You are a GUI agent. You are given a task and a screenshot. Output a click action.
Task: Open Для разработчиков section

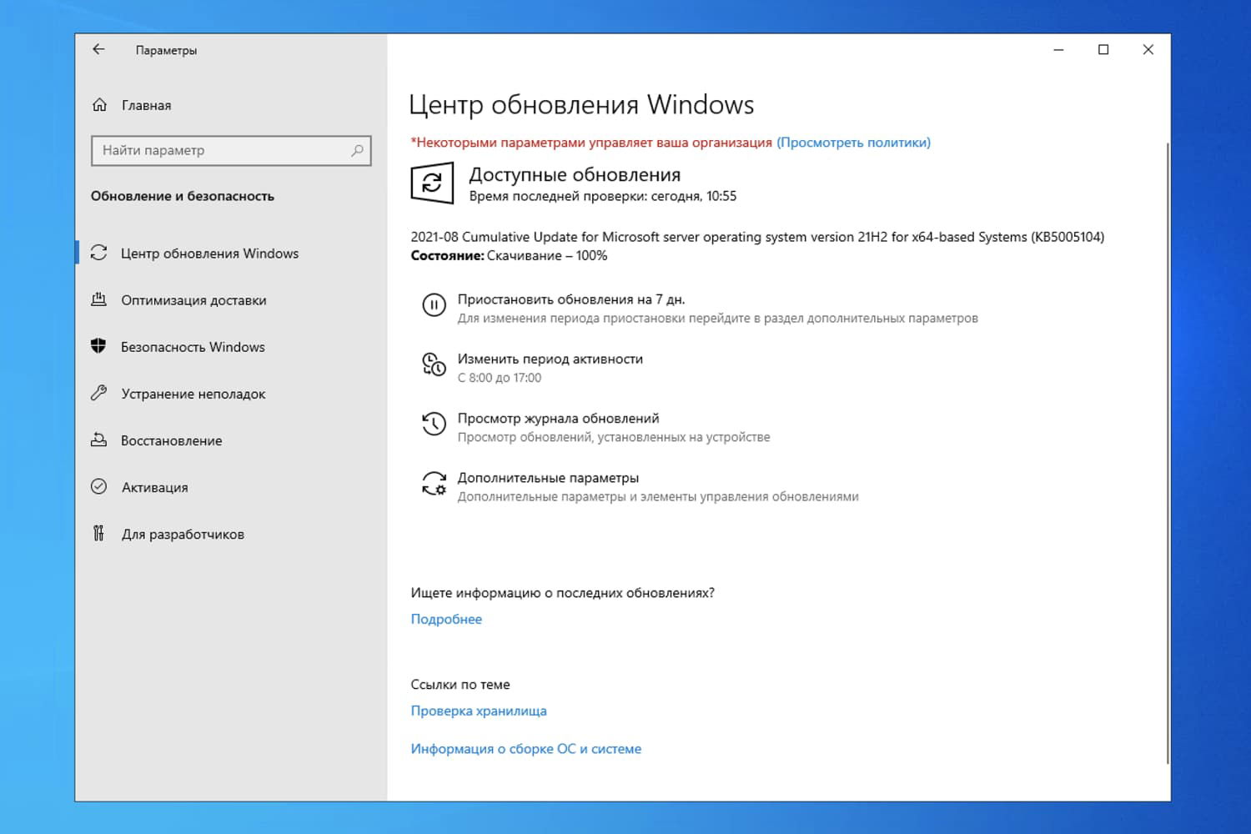[x=183, y=533]
